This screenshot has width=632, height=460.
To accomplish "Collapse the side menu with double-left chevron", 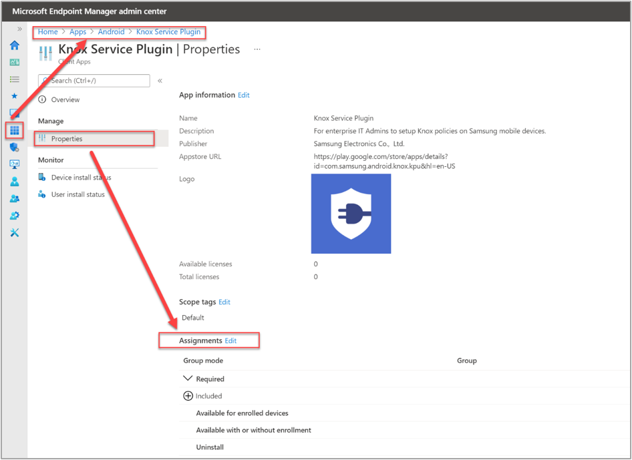I will coord(160,81).
